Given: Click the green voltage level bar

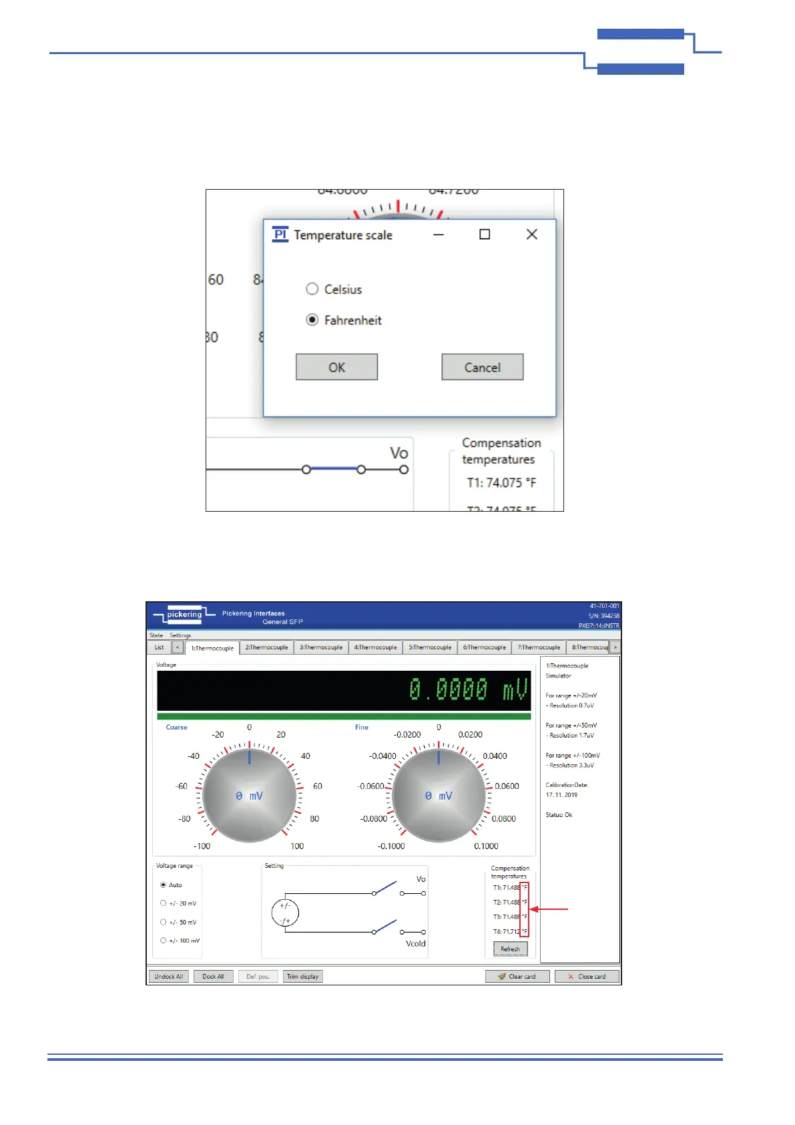Looking at the screenshot, I should (344, 716).
